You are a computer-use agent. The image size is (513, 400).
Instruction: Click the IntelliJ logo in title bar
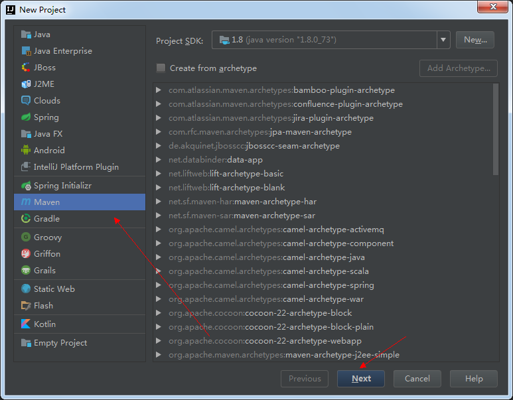point(11,10)
